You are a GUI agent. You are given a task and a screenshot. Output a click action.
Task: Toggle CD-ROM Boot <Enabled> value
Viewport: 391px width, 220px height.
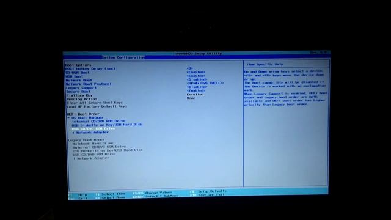tap(196, 72)
